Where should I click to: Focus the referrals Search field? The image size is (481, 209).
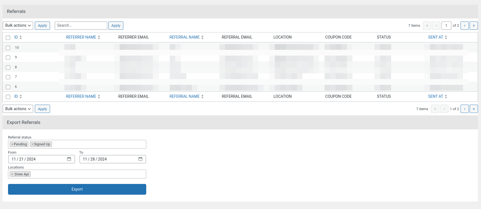click(x=81, y=26)
